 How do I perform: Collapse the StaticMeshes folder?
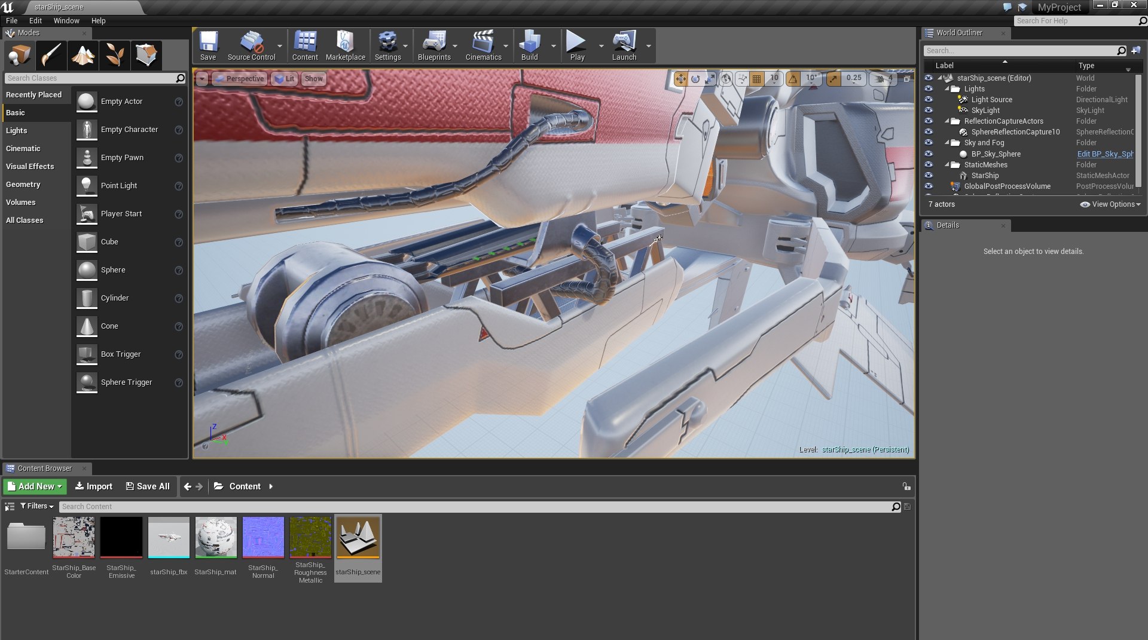click(947, 165)
